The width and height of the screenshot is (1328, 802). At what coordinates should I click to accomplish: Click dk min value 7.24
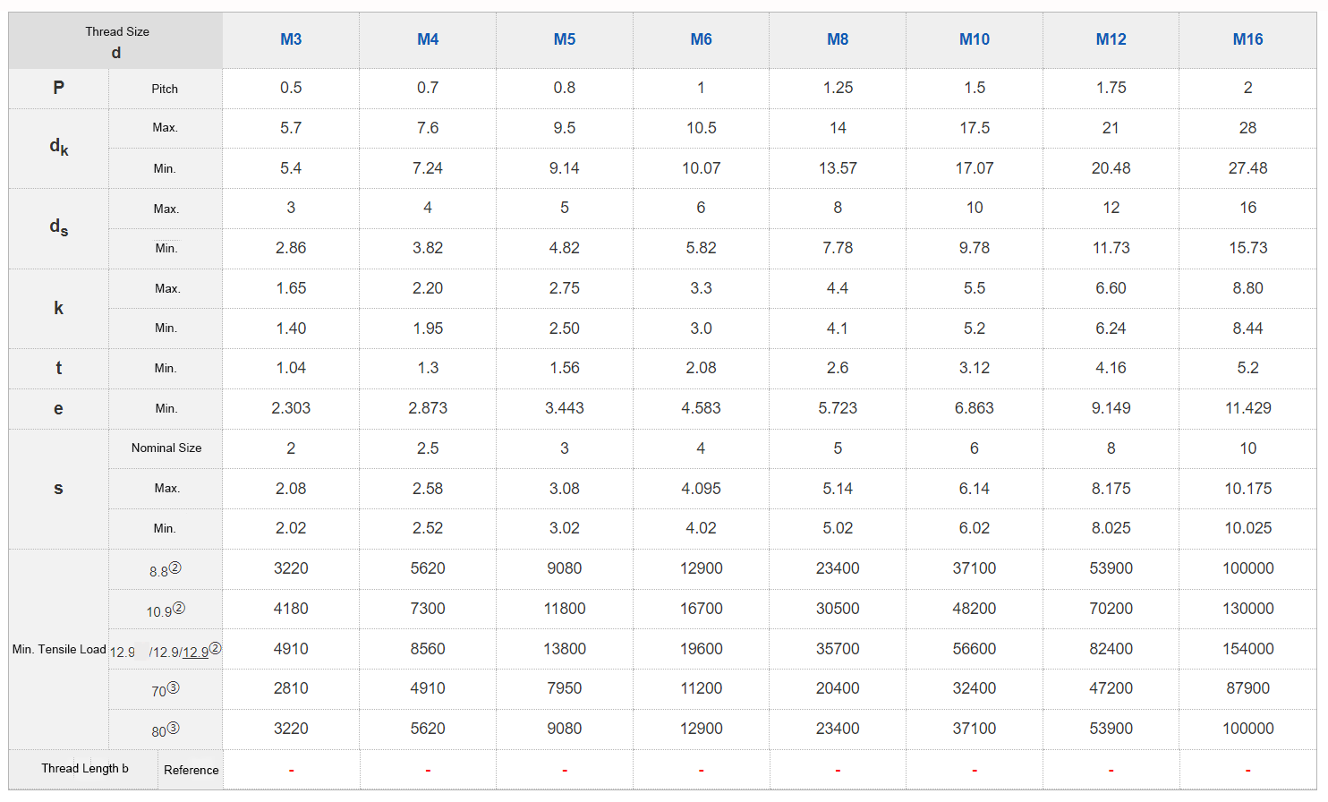pyautogui.click(x=428, y=168)
